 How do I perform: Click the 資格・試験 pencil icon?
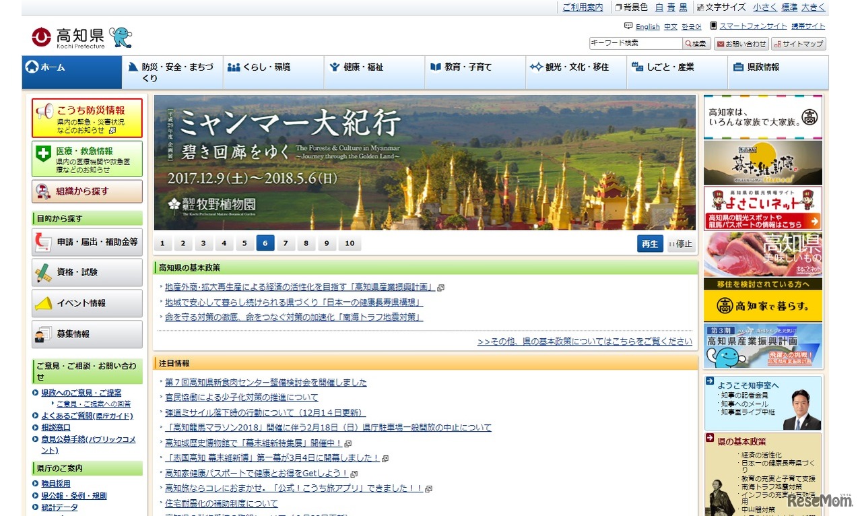tap(43, 271)
